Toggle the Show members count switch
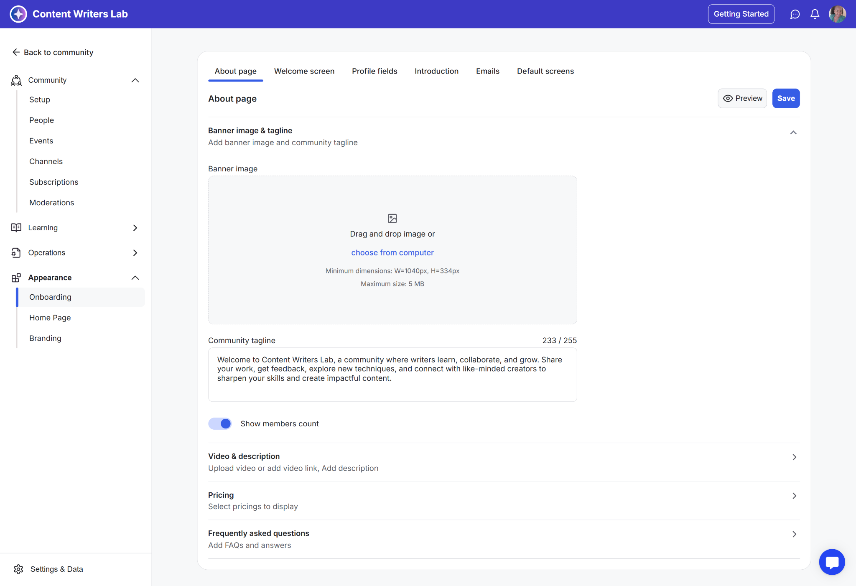The height and width of the screenshot is (586, 856). click(220, 423)
